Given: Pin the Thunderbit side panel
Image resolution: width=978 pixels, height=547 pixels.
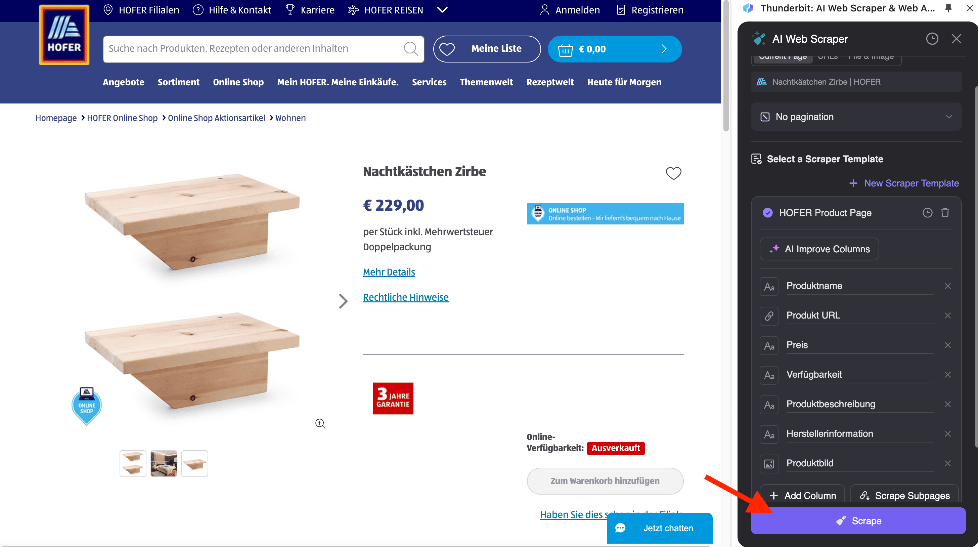Looking at the screenshot, I should [948, 8].
